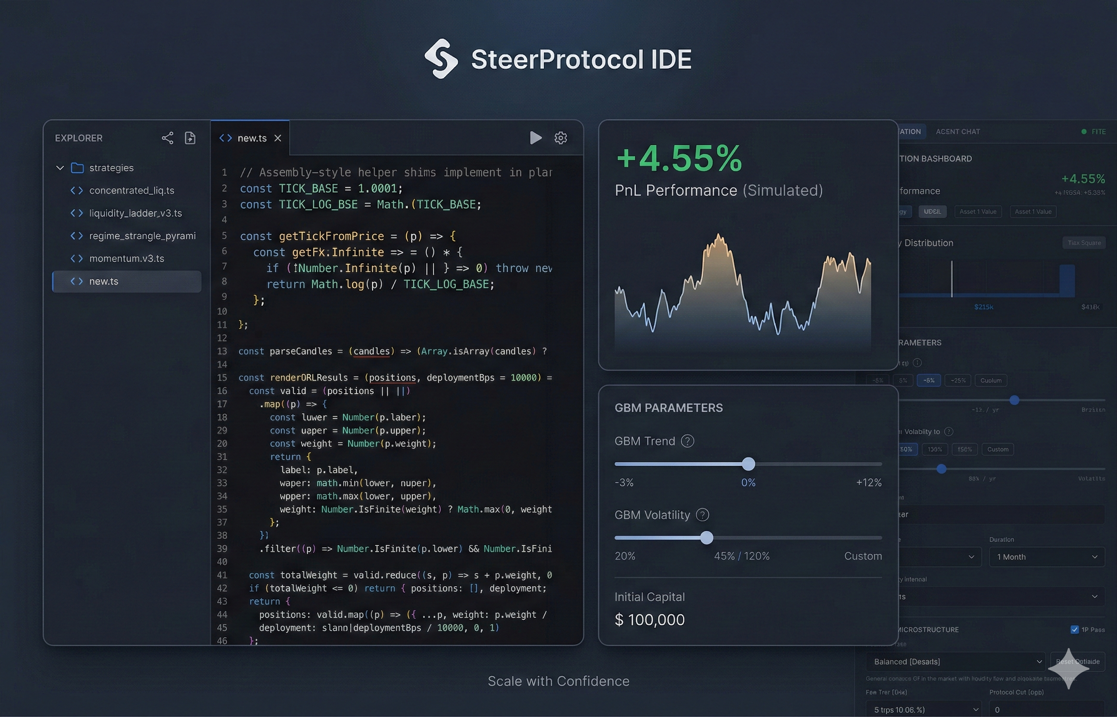This screenshot has width=1117, height=717.
Task: Click the const TICK_BASE = 1.0001 code line
Action: point(321,189)
